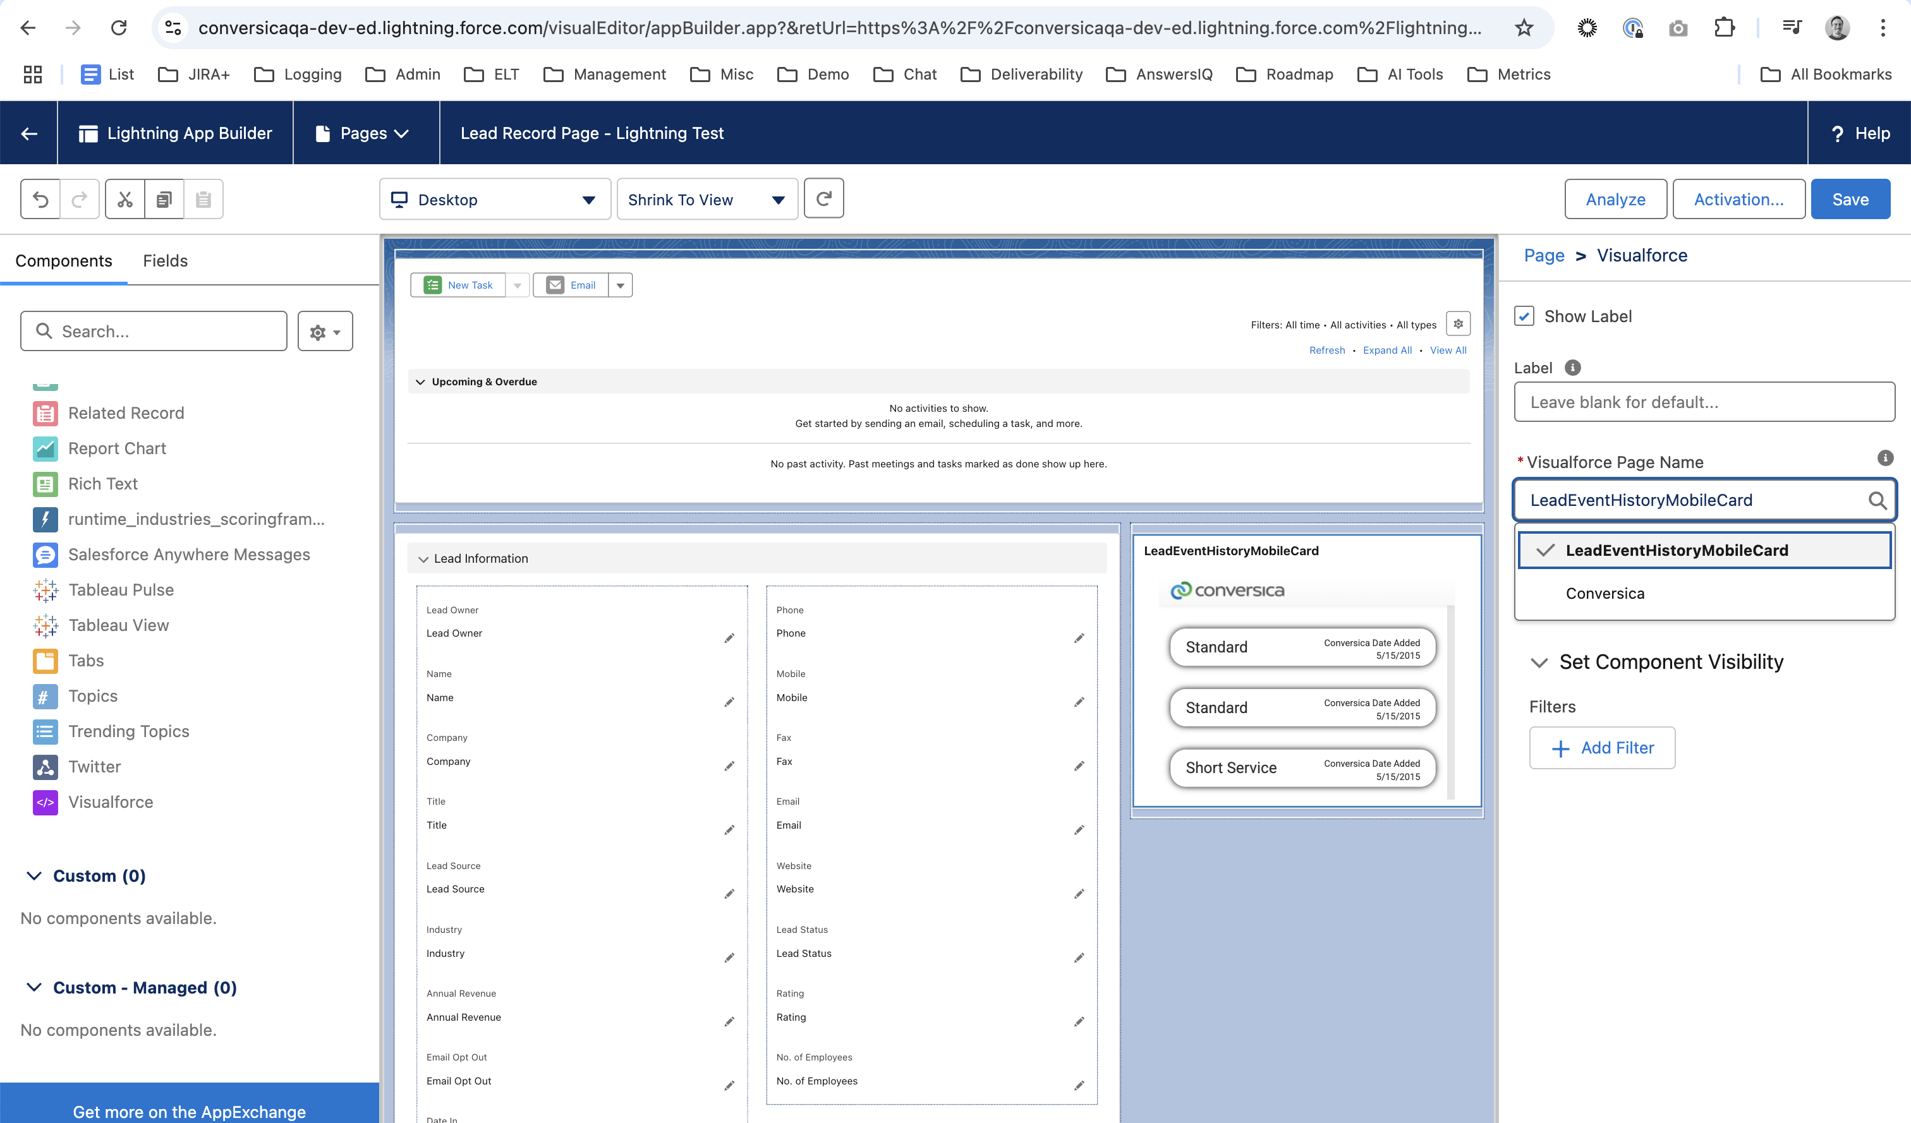Select the Trending Topics component icon

point(45,731)
